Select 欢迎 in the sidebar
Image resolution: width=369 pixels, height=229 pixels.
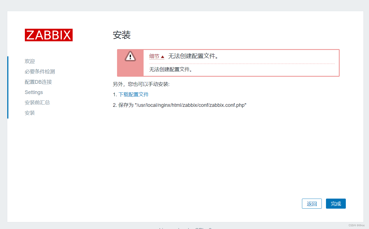pyautogui.click(x=30, y=61)
